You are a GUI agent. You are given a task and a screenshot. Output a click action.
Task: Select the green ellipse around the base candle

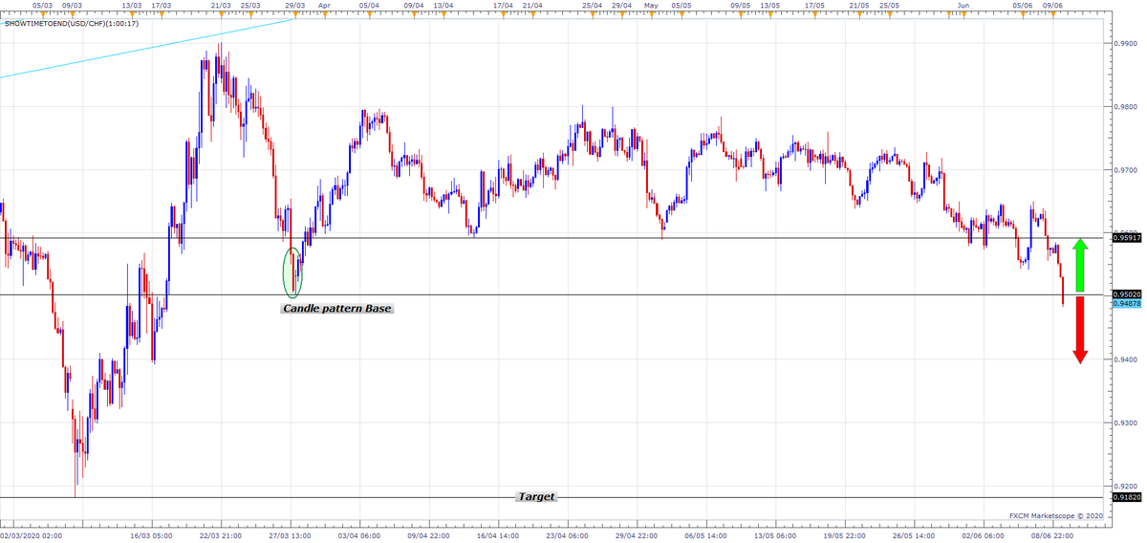293,271
